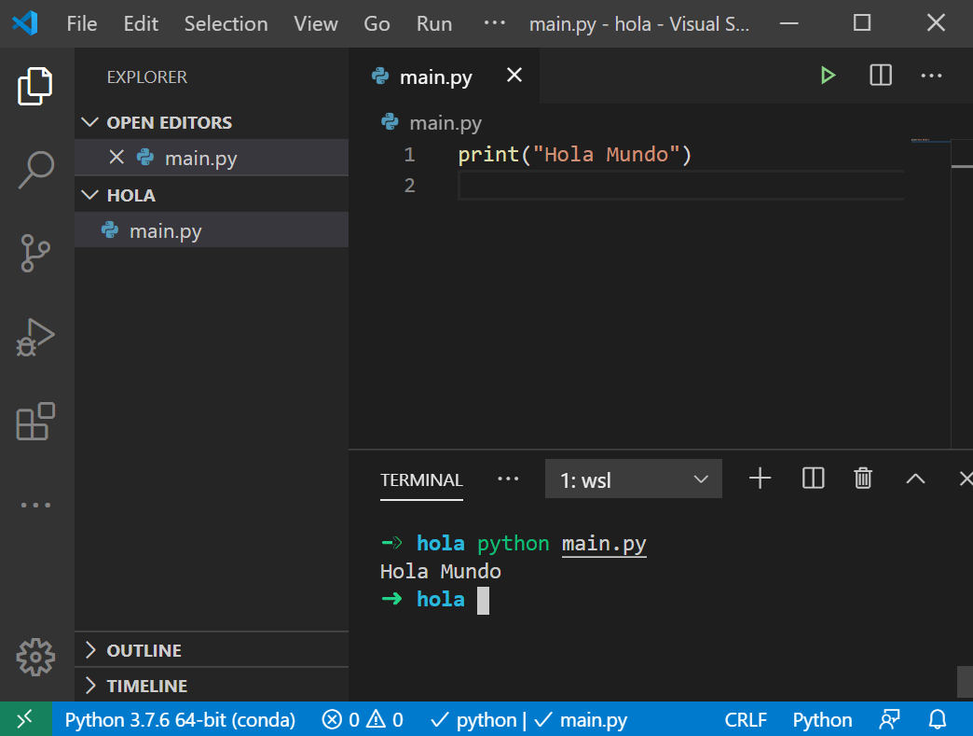Click the print("Hola Mundo") code line
This screenshot has height=736, width=973.
tap(575, 154)
